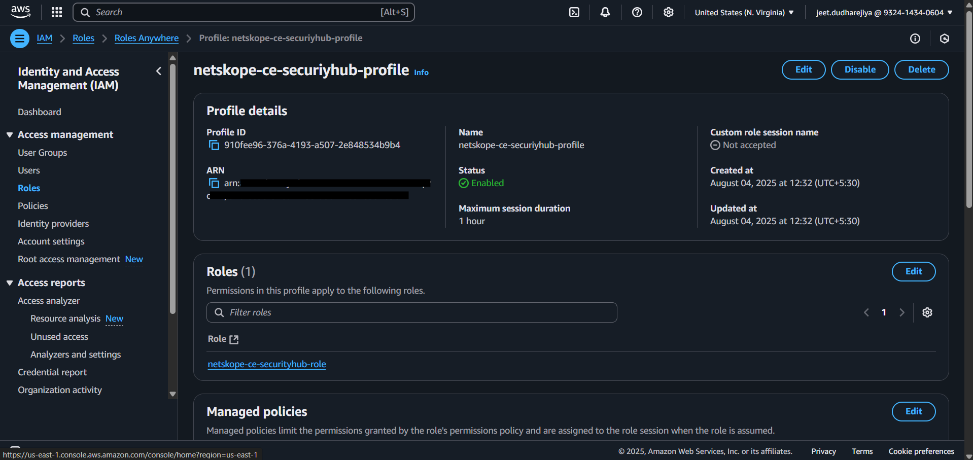Open Access analyzer in sidebar

coord(49,301)
